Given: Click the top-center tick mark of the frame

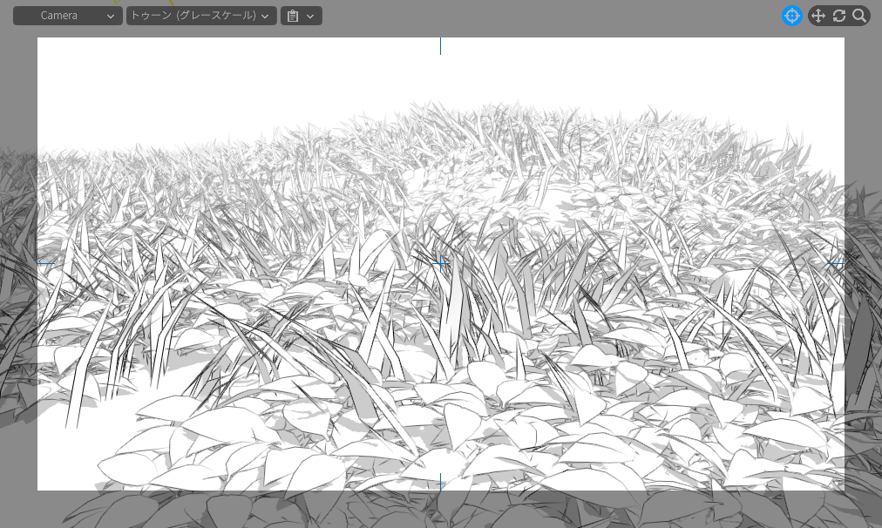Looking at the screenshot, I should (440, 45).
